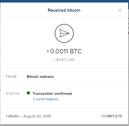Click the blue header bar behind dialog

pos(64,1)
